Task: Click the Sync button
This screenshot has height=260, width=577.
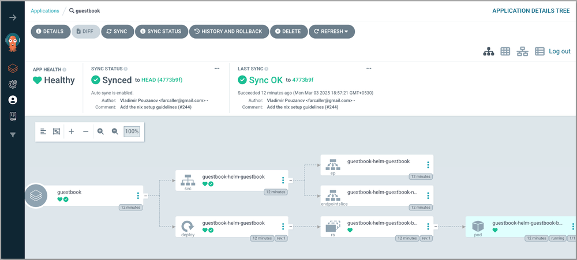Action: pos(117,32)
